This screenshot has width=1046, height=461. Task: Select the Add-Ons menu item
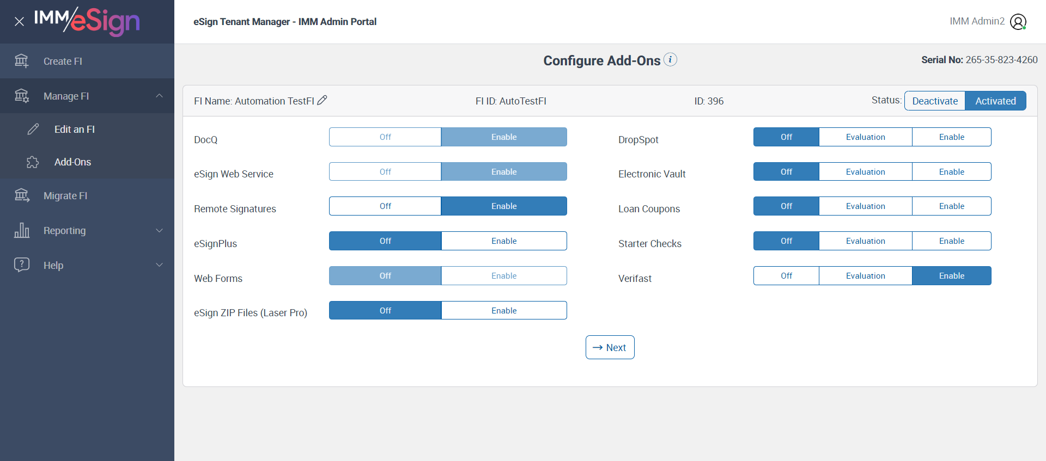pyautogui.click(x=72, y=162)
